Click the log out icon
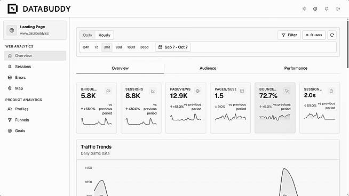 (x=338, y=9)
